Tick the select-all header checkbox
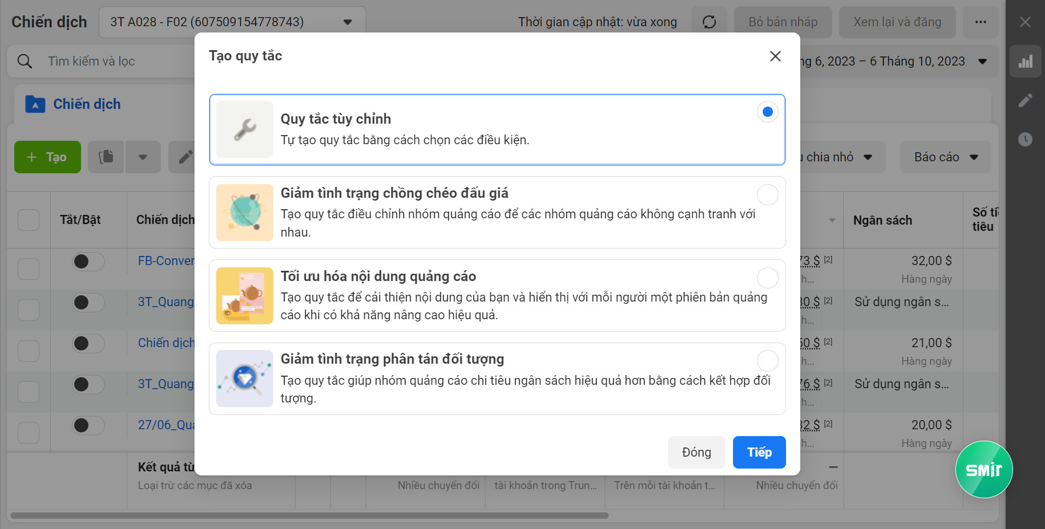 tap(29, 220)
